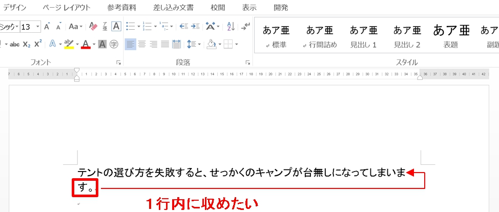
Task: Toggle subscript X₂ formatting
Action: click(x=27, y=44)
